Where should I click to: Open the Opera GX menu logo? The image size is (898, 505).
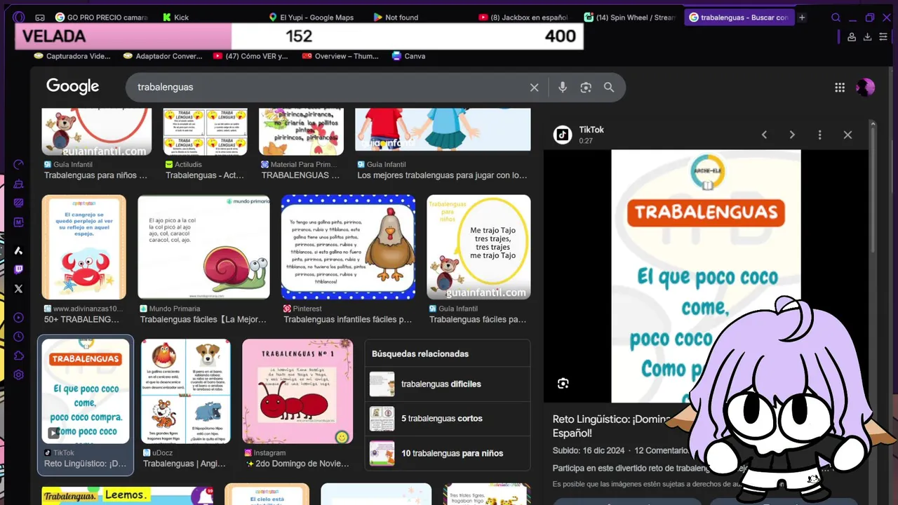coord(19,18)
